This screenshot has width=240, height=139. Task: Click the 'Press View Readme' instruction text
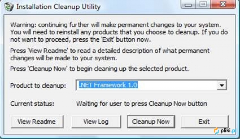point(110,54)
